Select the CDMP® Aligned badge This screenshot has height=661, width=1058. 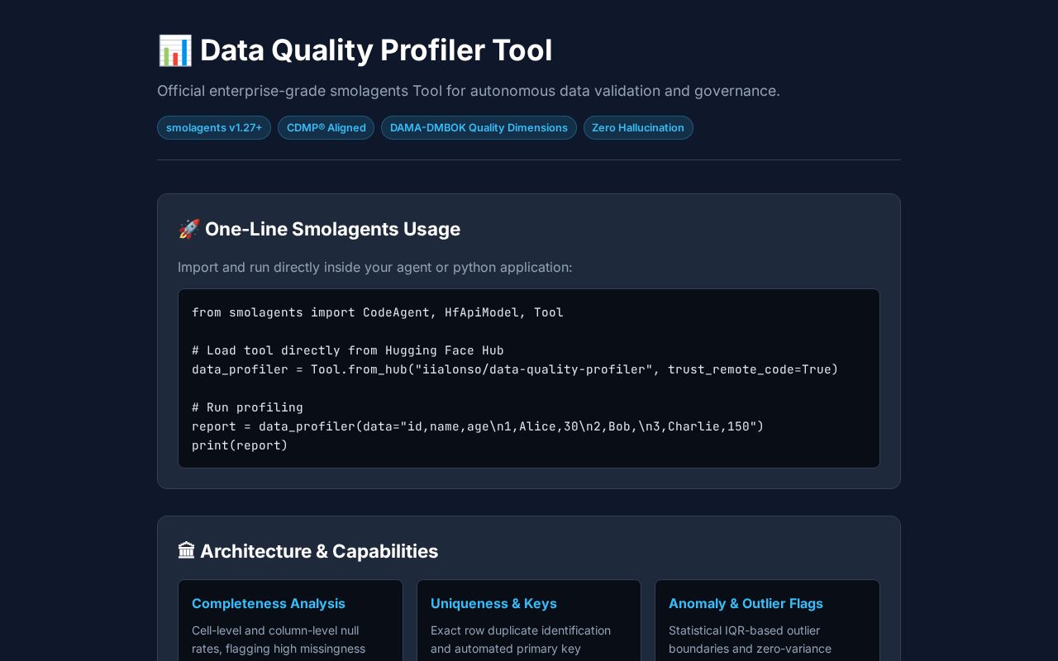326,128
